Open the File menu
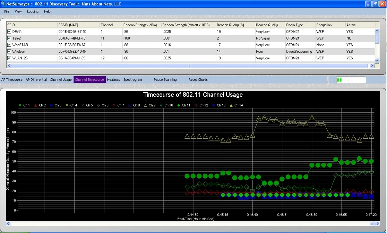This screenshot has width=387, height=233. point(7,12)
